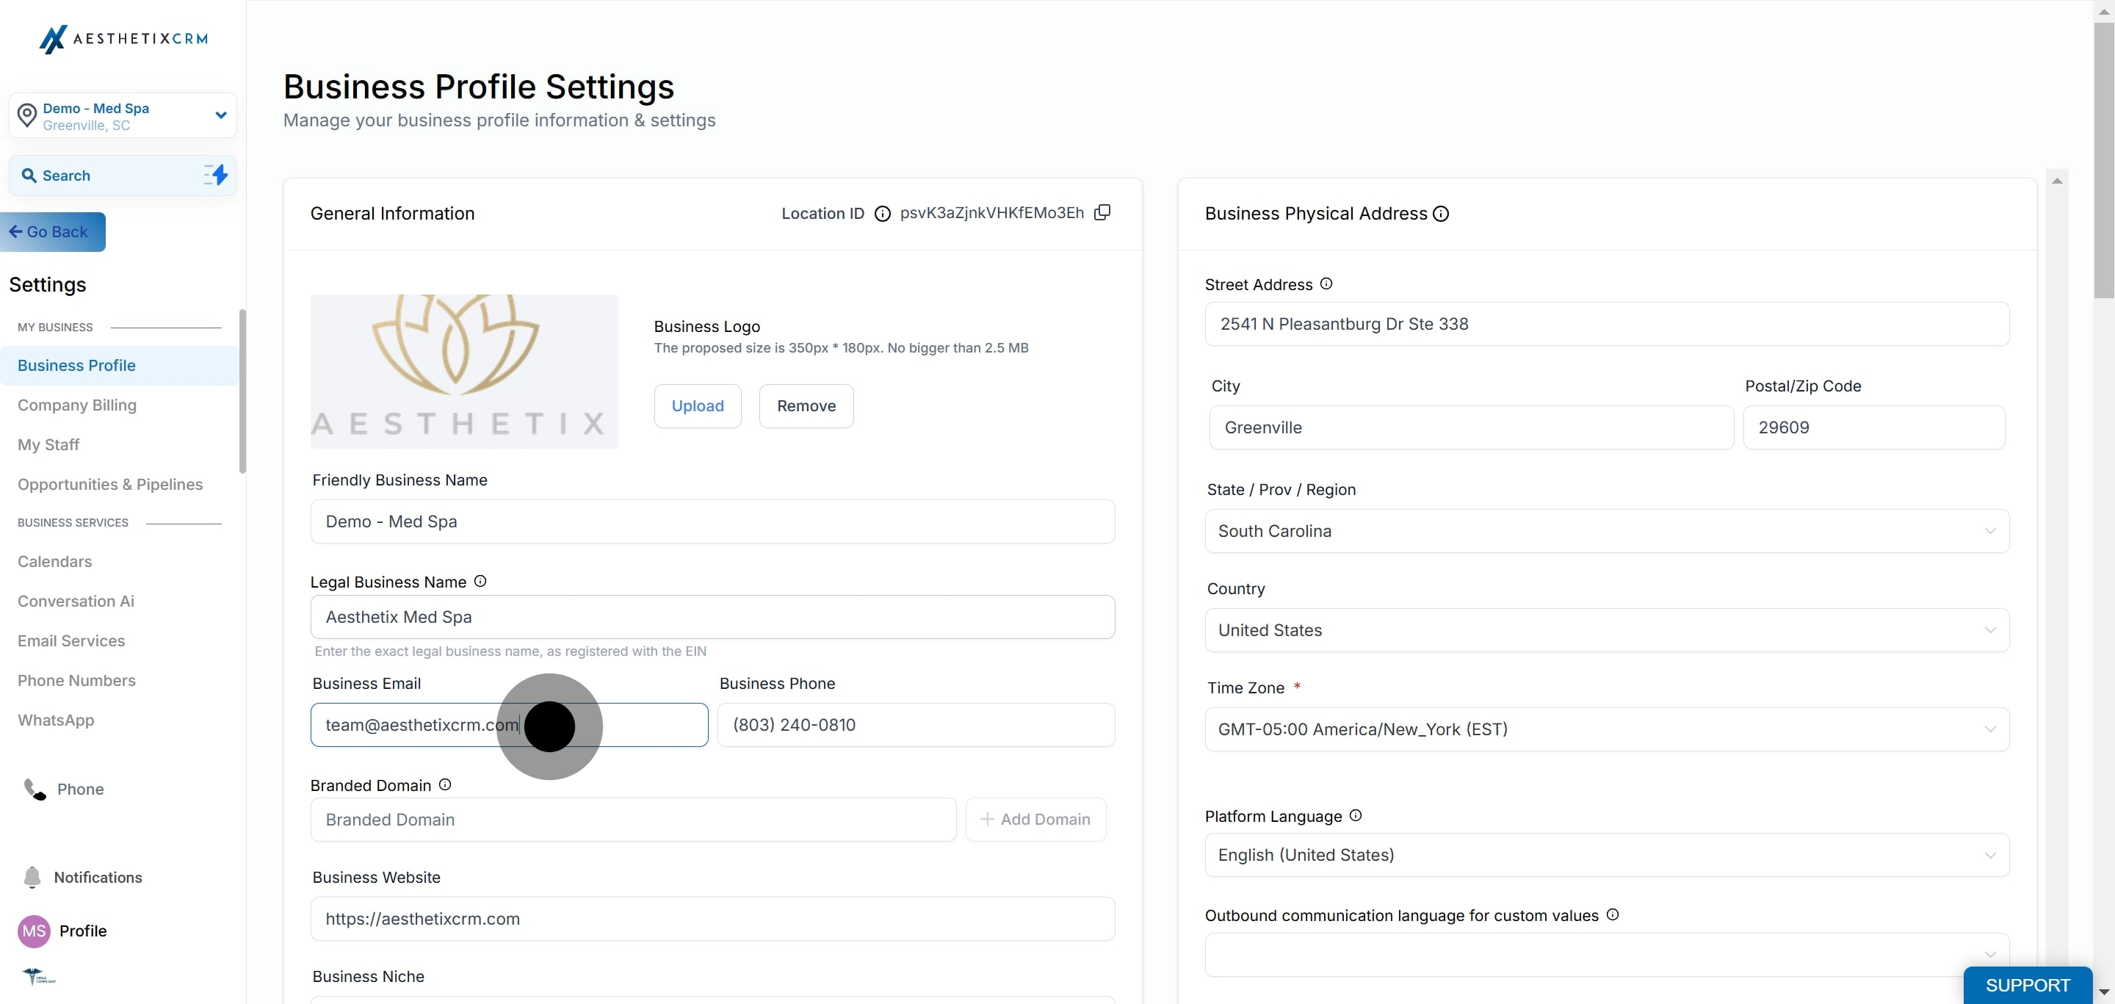Image resolution: width=2115 pixels, height=1004 pixels.
Task: Open the Time Zone dropdown
Action: [1606, 729]
